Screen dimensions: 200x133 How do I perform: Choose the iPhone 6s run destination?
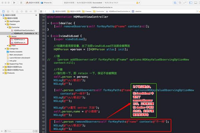(46, 3)
